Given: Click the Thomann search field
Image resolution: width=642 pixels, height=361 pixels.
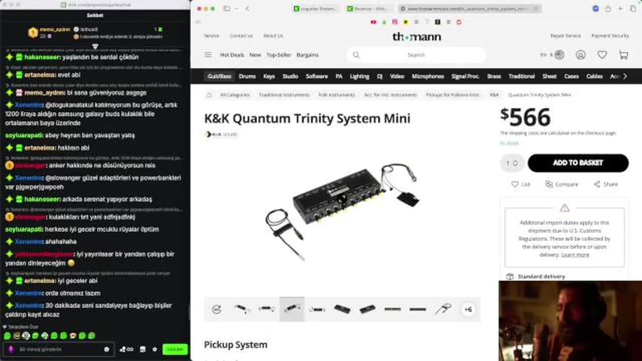Looking at the screenshot, I should coord(416,55).
